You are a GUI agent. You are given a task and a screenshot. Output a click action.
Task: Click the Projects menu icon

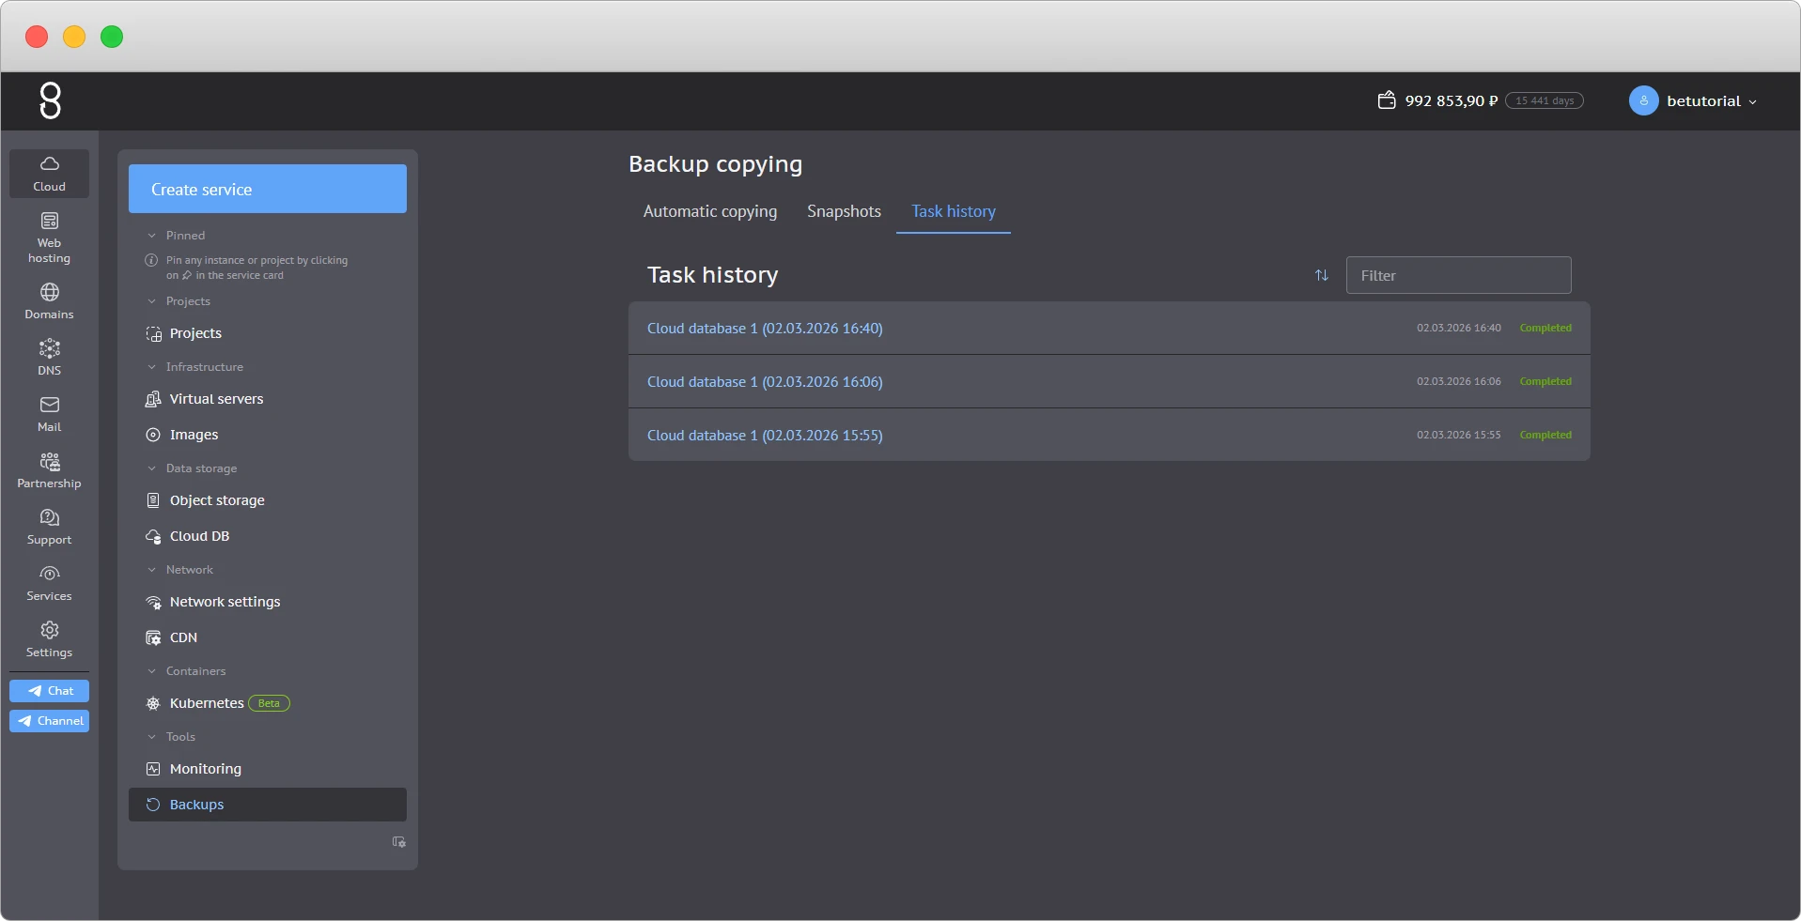tap(153, 333)
